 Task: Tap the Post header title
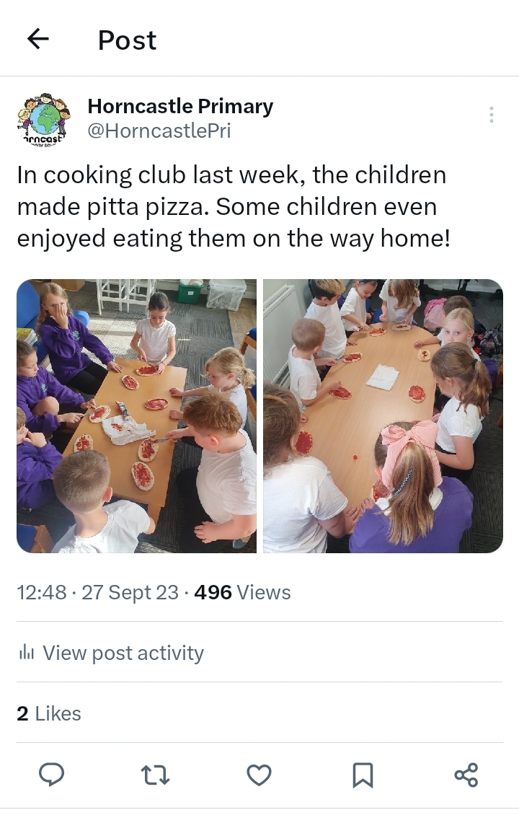coord(128,40)
